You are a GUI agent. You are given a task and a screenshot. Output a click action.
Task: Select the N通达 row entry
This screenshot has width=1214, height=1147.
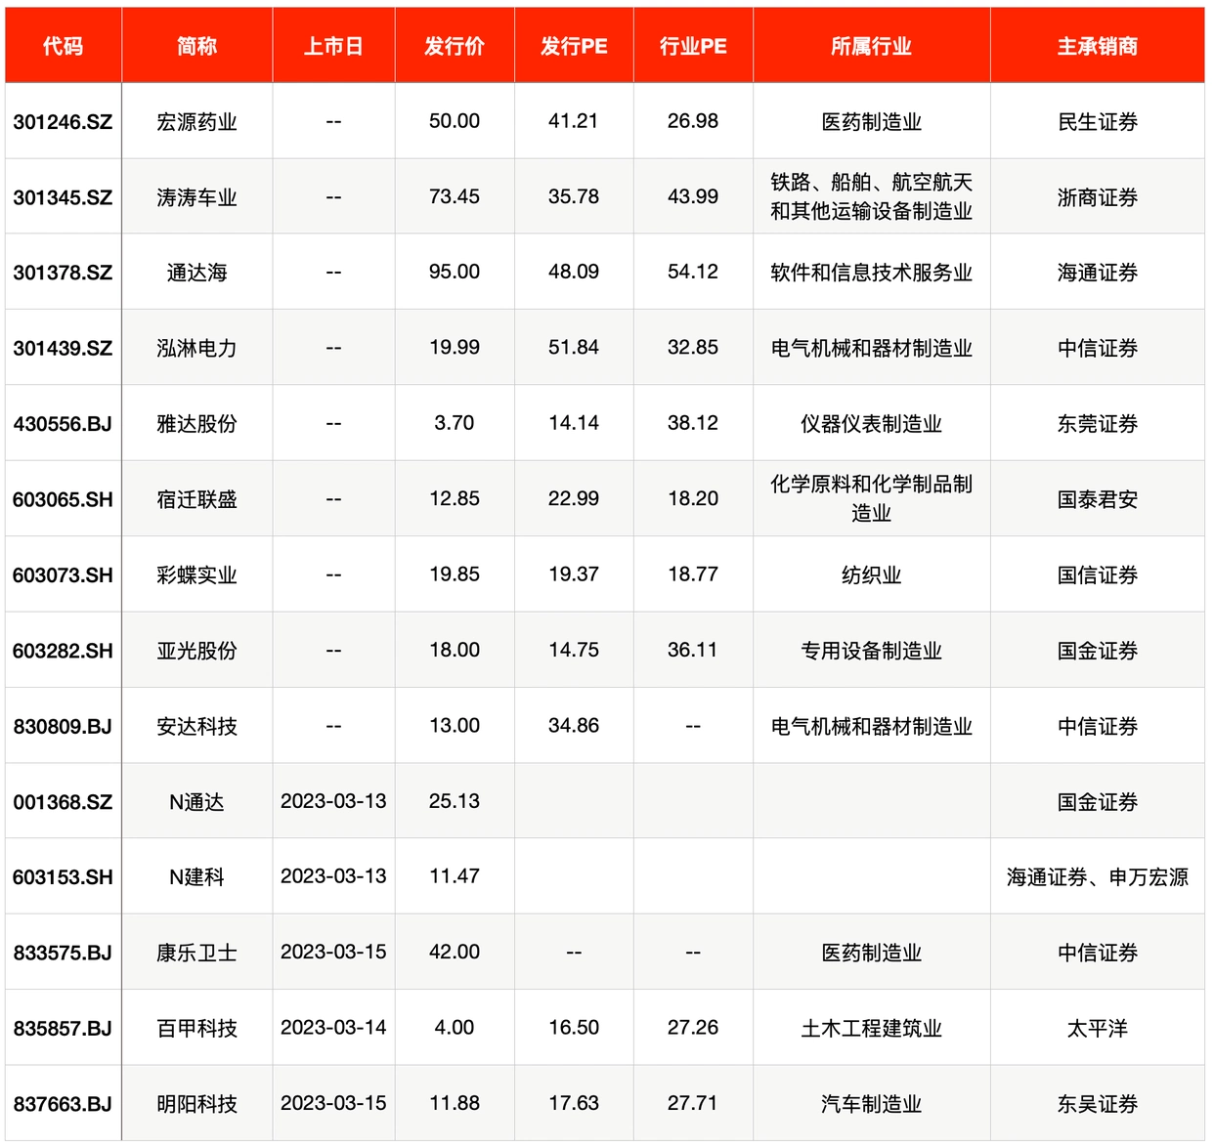pyautogui.click(x=195, y=801)
